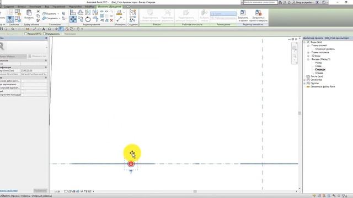
Task: Click the Save icon in quick access toolbar
Action: [x=1, y=29]
